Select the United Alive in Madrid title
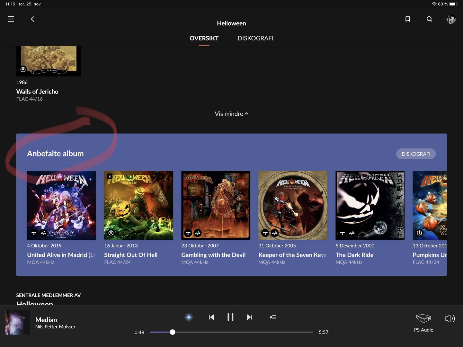The image size is (463, 347). (61, 255)
